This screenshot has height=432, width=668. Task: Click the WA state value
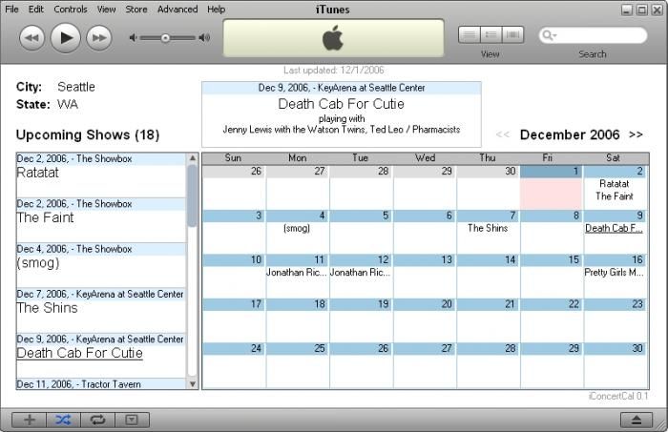point(68,105)
